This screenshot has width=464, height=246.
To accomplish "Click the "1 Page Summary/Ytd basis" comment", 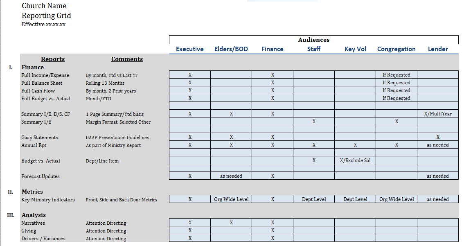I will (115, 114).
